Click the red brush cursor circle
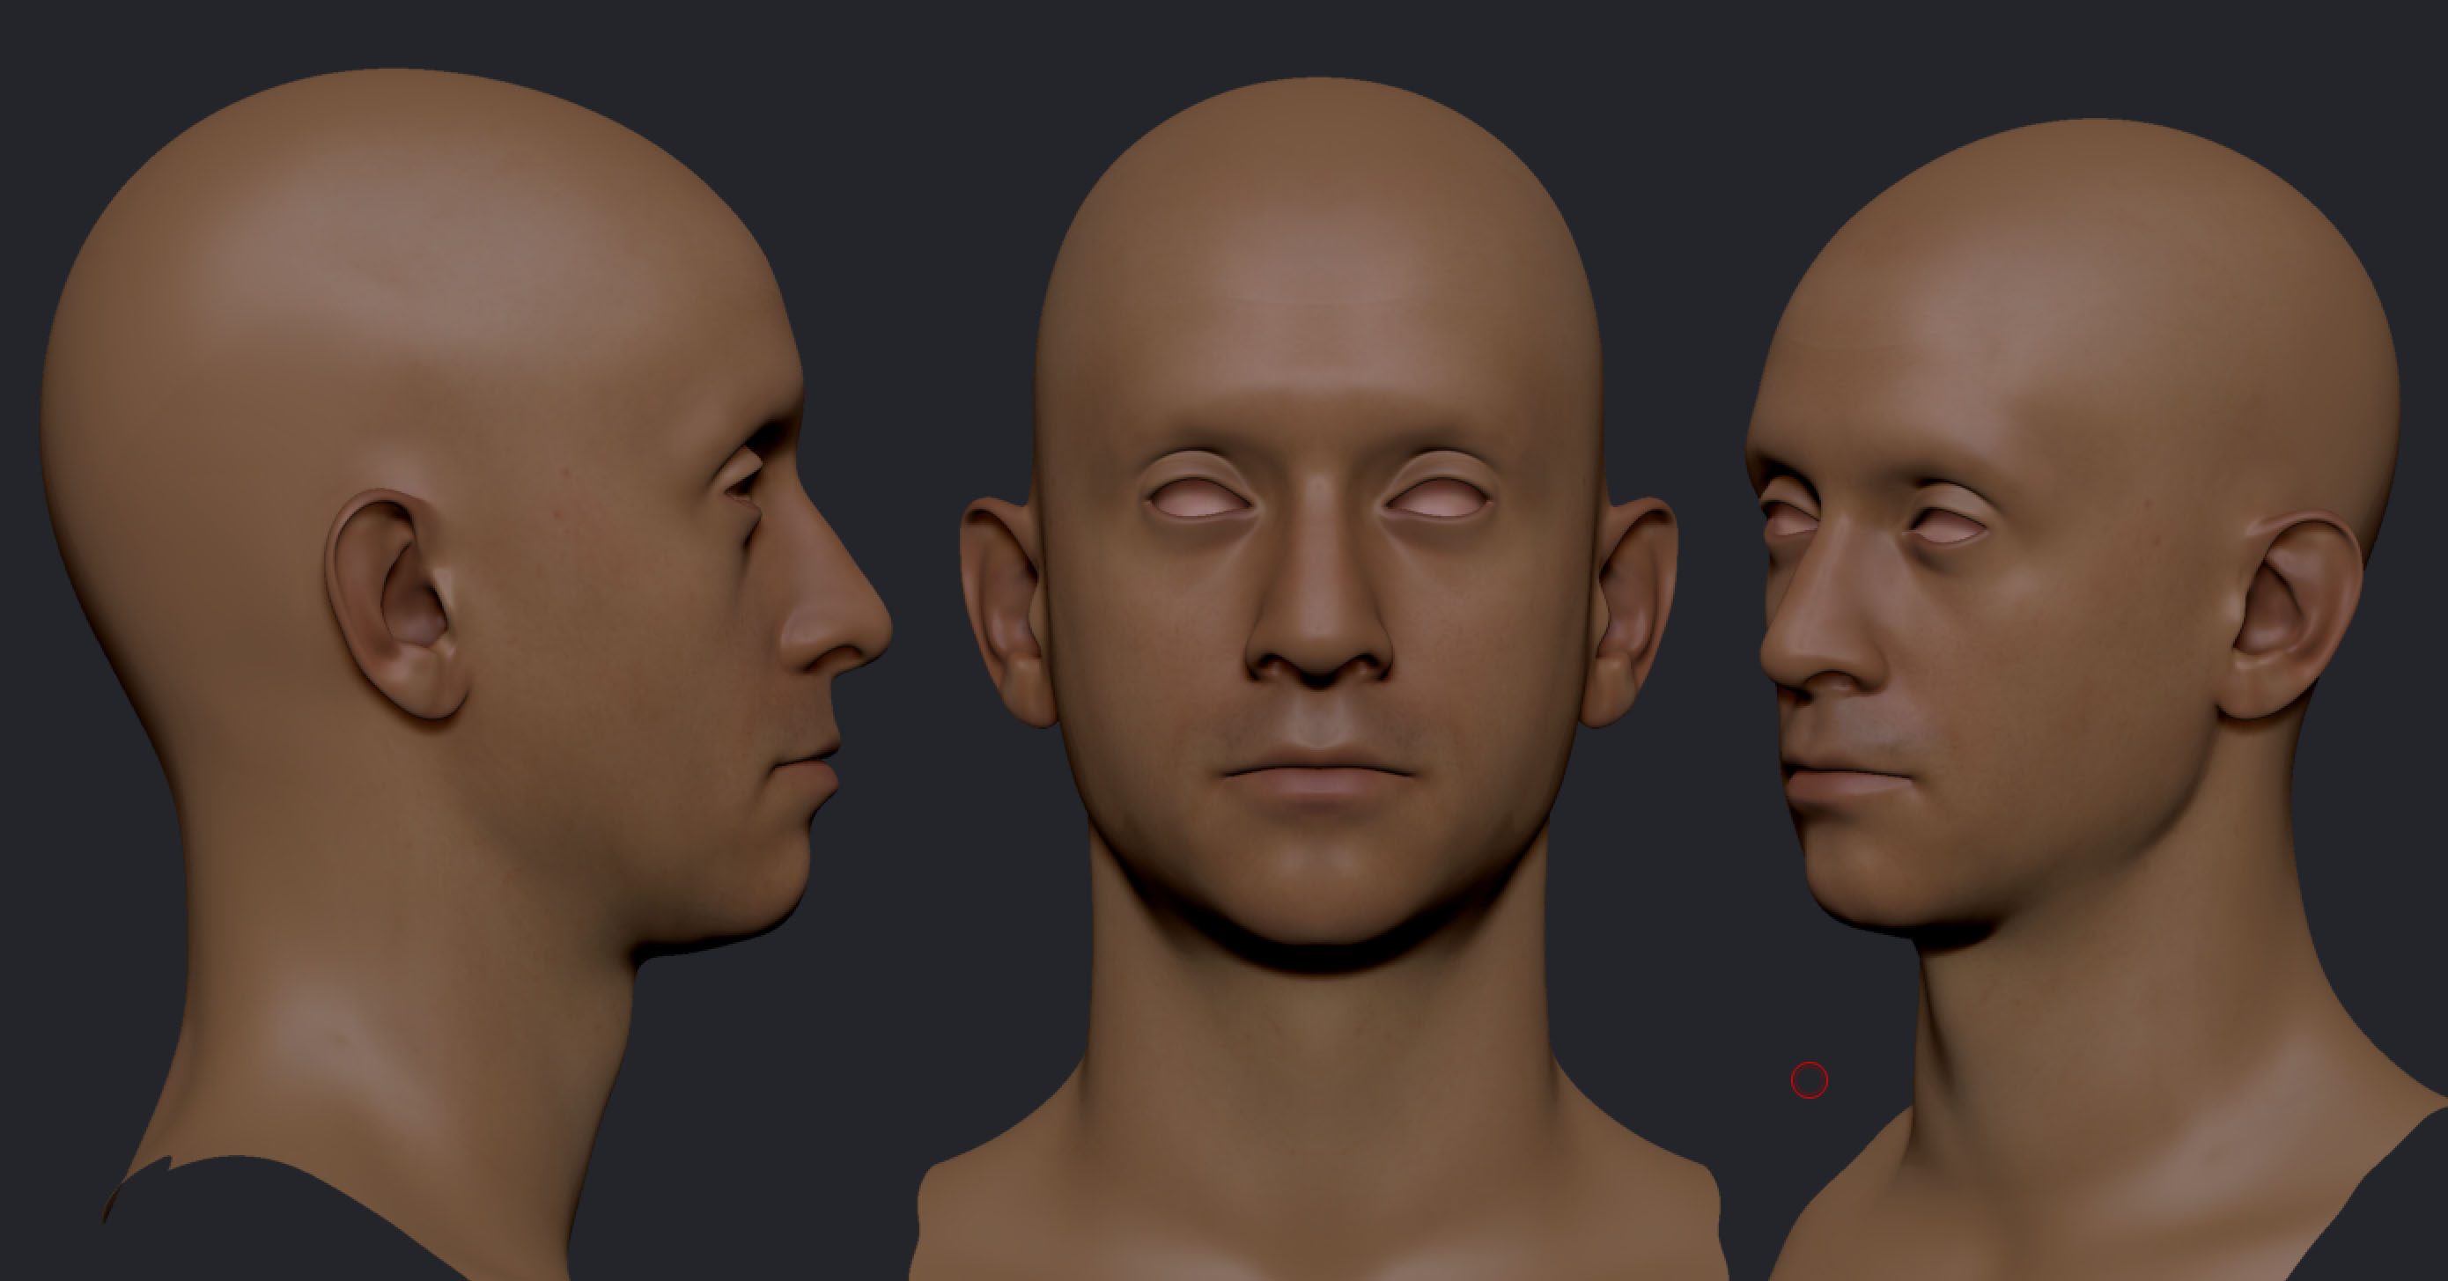 pos(1809,1080)
